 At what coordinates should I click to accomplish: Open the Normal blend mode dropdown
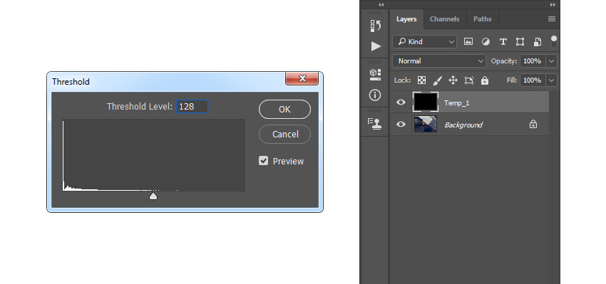439,61
